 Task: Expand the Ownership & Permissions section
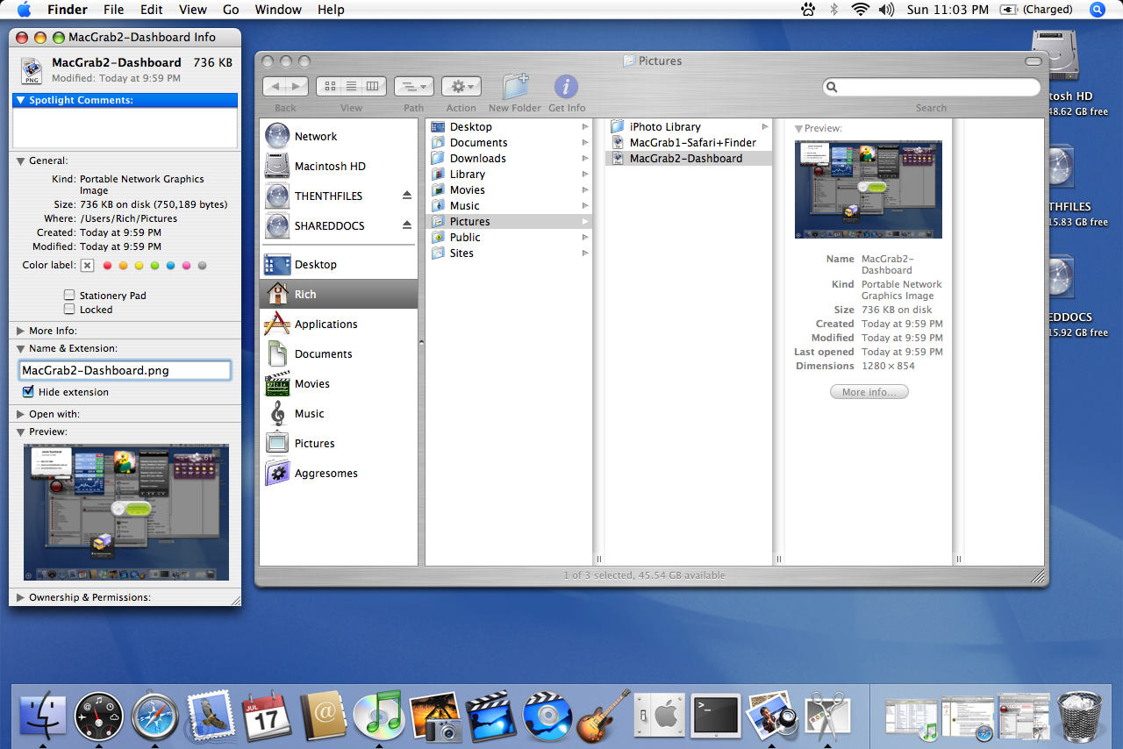(x=21, y=597)
